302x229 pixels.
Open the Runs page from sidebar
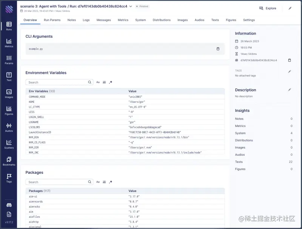[9, 26]
